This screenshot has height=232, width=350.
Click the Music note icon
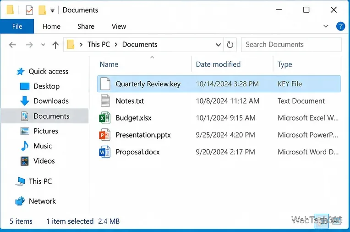point(25,146)
